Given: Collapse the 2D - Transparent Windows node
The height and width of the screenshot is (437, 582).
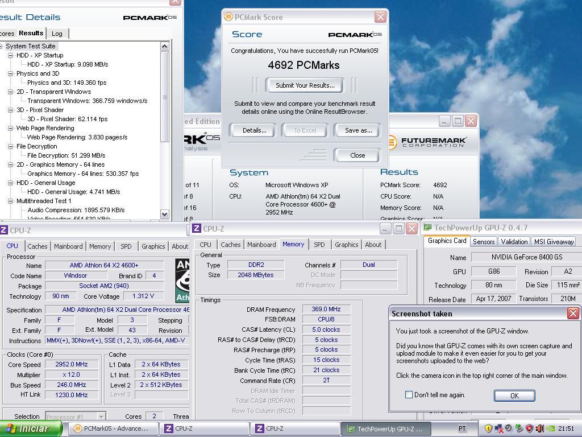Looking at the screenshot, I should pos(11,92).
